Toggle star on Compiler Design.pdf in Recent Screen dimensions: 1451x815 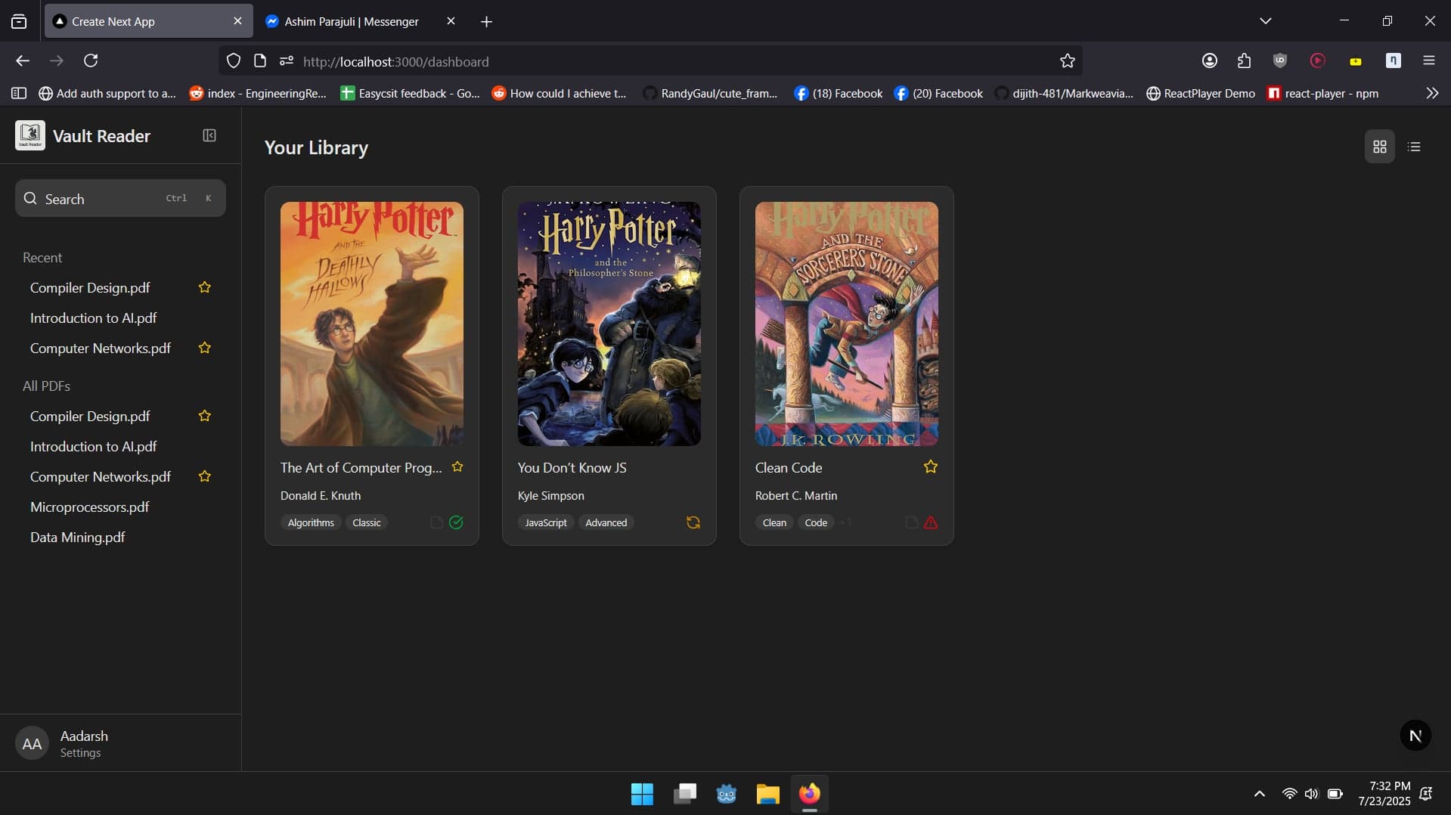point(204,287)
